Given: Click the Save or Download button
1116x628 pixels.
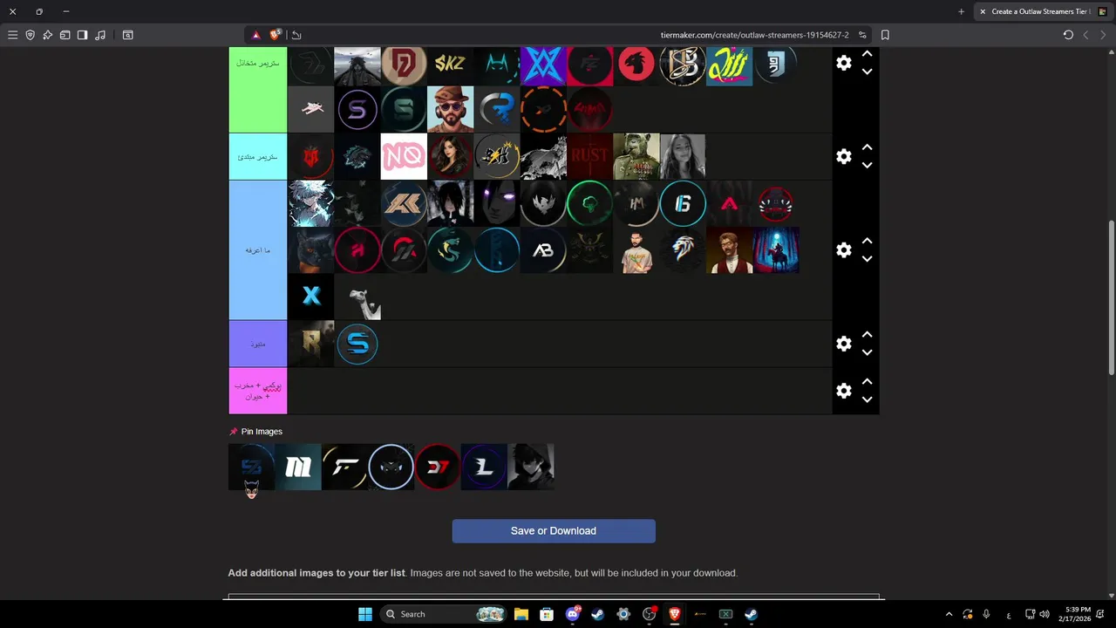Looking at the screenshot, I should click(x=554, y=531).
